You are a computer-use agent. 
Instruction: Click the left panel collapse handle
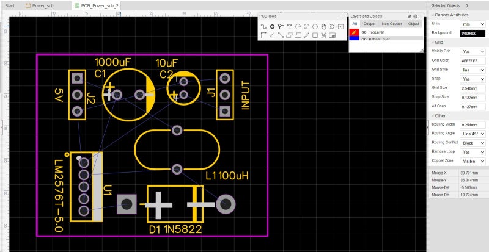2,128
